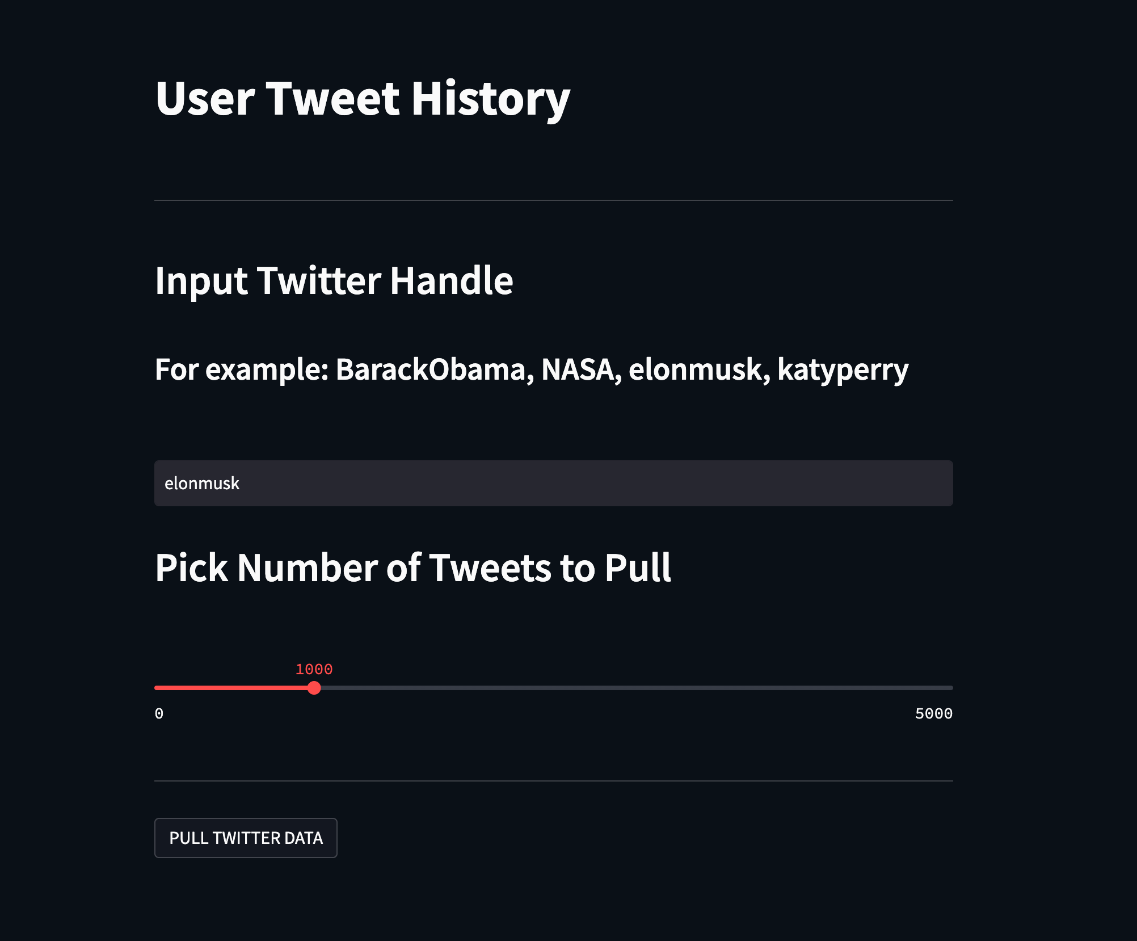Click the example handles text line
Image resolution: width=1137 pixels, height=941 pixels.
tap(532, 369)
